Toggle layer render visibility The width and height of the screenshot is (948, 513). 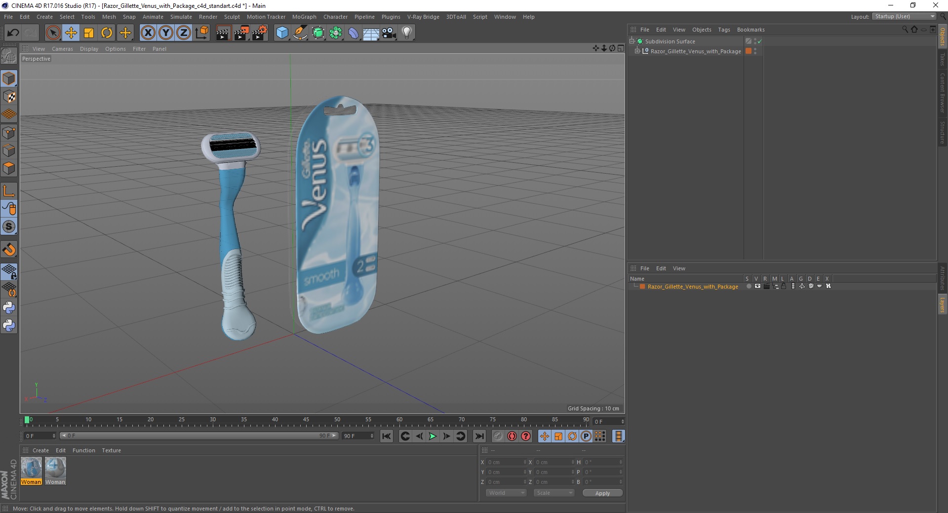click(766, 286)
